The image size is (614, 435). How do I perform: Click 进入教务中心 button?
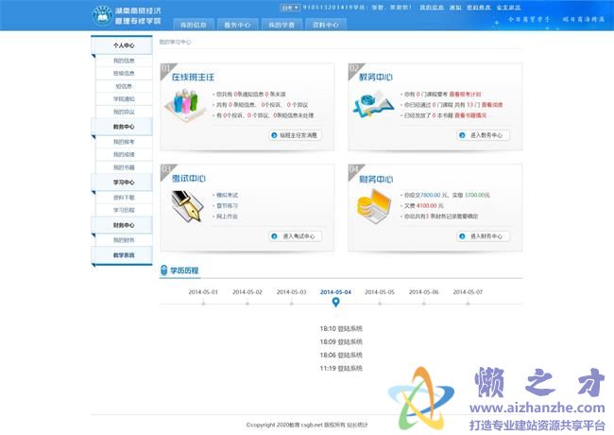coord(483,135)
